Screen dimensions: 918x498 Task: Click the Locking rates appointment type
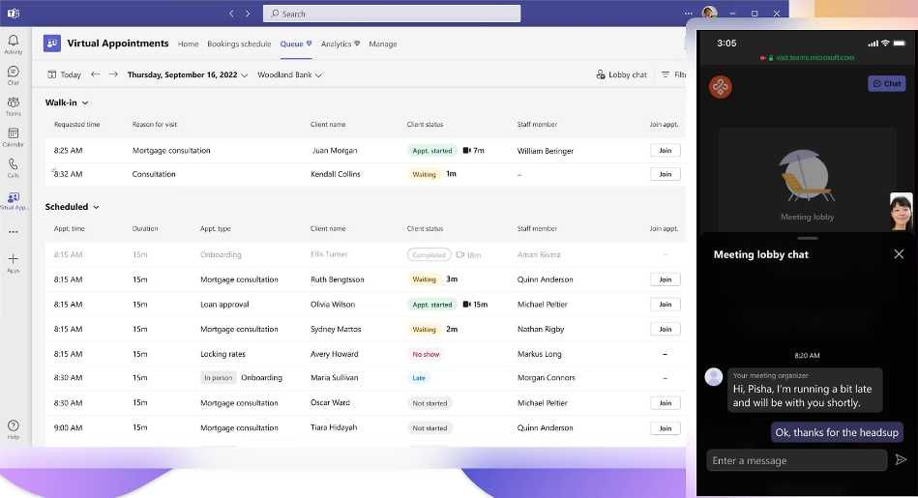click(222, 354)
